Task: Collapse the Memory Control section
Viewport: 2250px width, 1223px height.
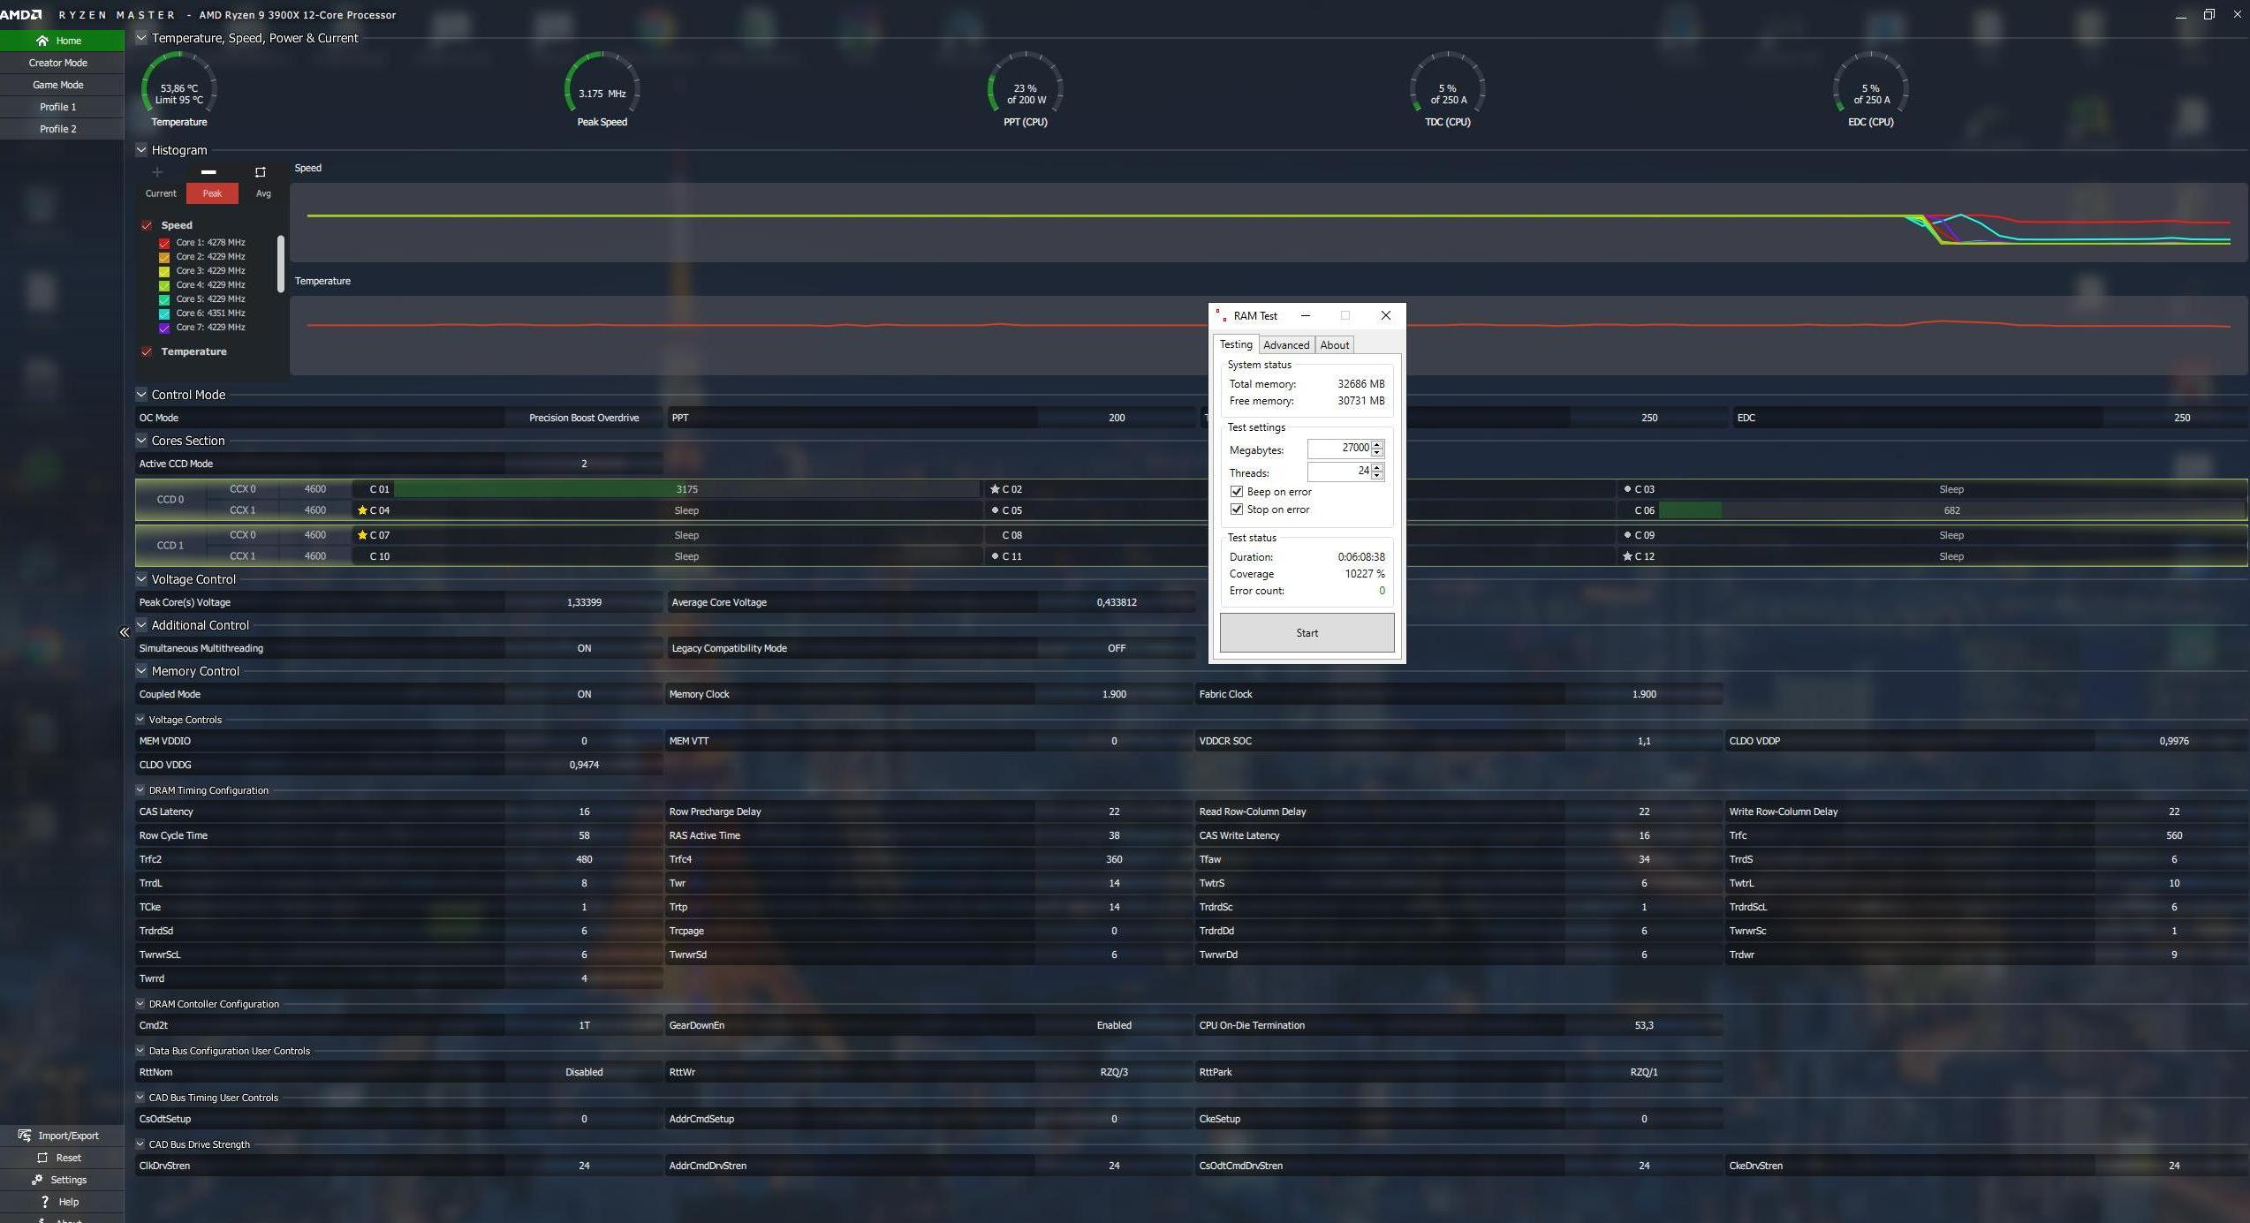Action: tap(141, 671)
